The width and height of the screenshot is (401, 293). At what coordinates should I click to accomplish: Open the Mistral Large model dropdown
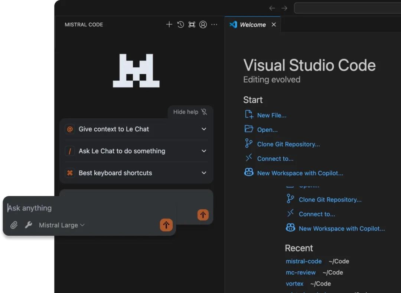click(62, 225)
